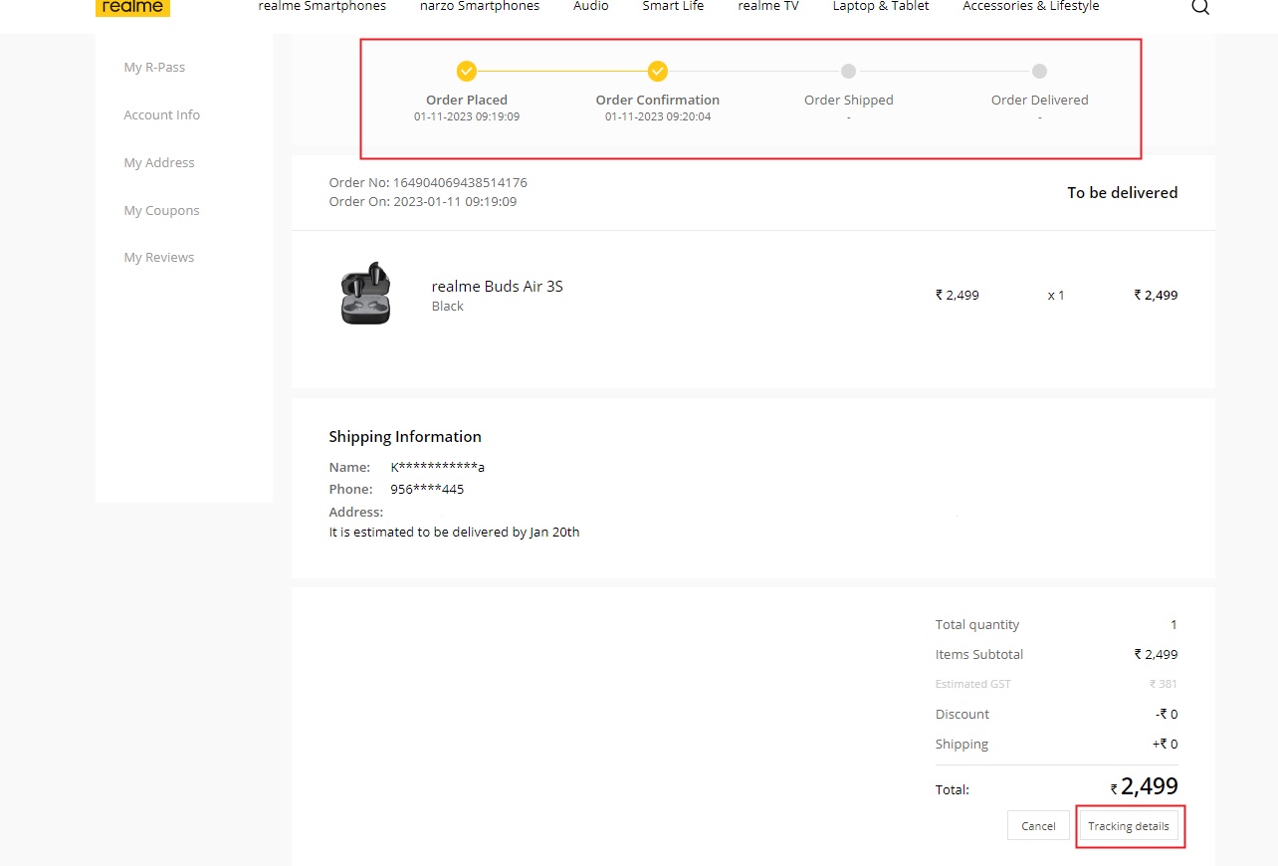Click the realme logo
The image size is (1278, 866).
pyautogui.click(x=132, y=8)
